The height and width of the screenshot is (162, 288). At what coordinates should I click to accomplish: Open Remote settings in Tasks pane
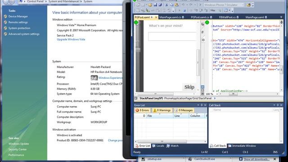tap(18, 22)
